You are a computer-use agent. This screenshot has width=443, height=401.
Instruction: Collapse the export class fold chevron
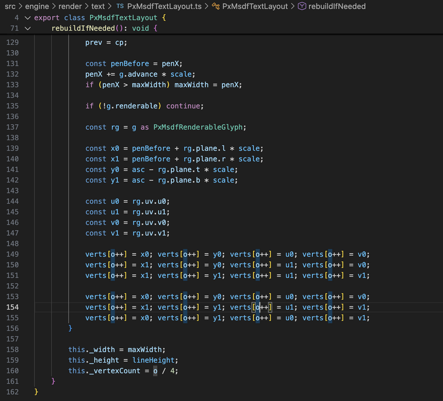(x=28, y=17)
